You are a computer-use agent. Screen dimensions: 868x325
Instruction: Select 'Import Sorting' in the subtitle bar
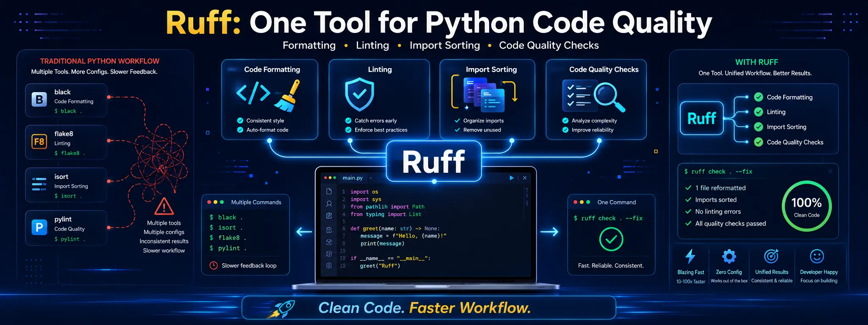[445, 45]
